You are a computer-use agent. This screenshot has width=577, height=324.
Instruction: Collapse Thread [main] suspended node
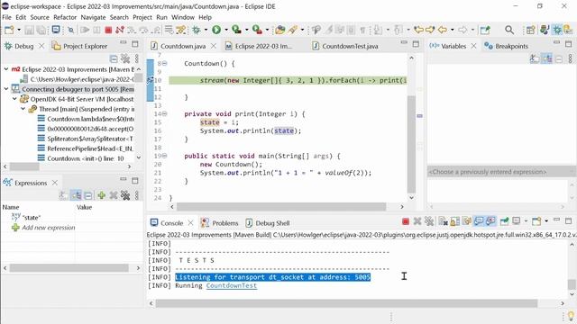(23, 109)
